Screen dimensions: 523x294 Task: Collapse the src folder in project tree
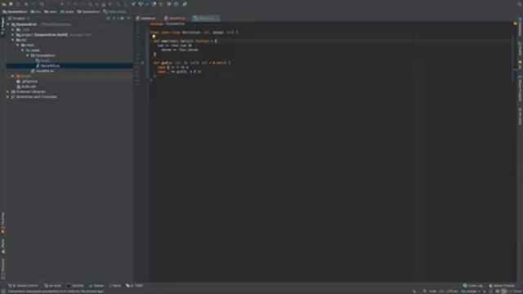pyautogui.click(x=13, y=40)
